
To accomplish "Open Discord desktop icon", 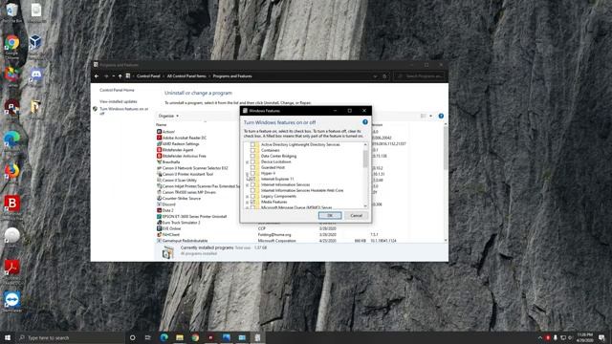I will tap(36, 75).
